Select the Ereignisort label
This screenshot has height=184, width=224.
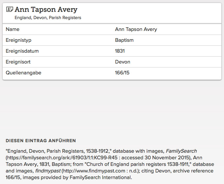(18, 62)
